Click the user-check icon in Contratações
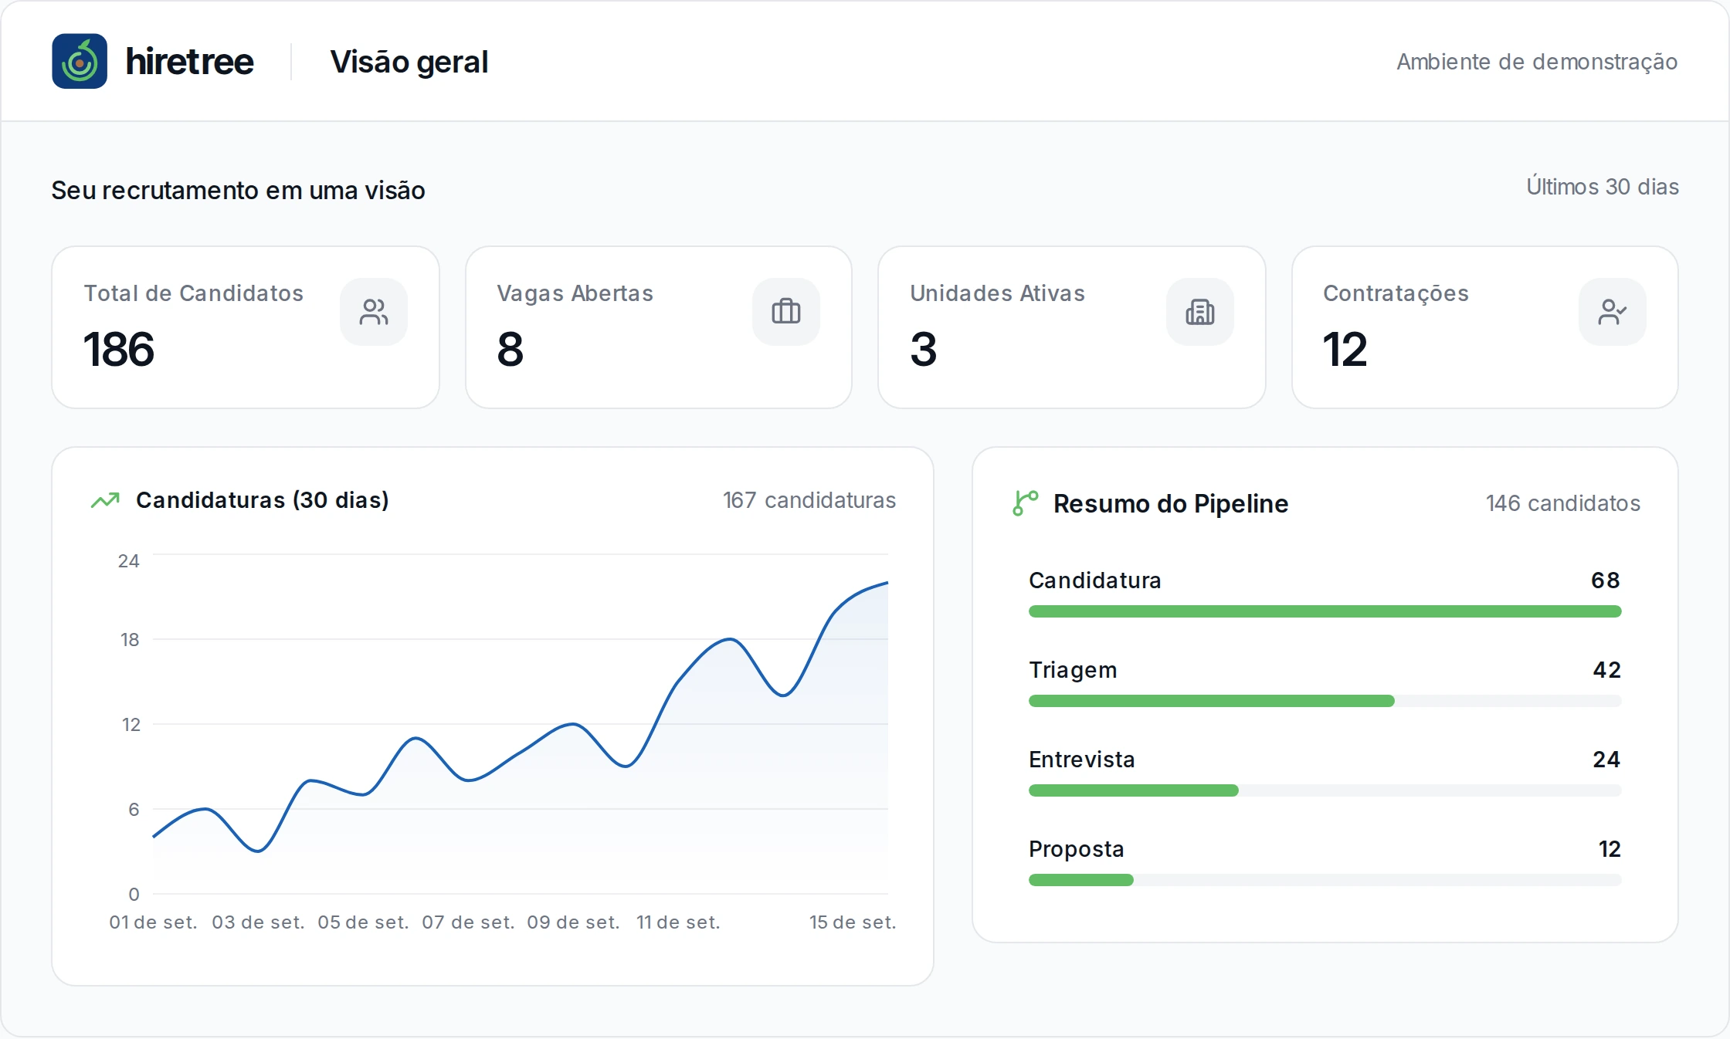Screen dimensions: 1730x1039 (x=1613, y=312)
